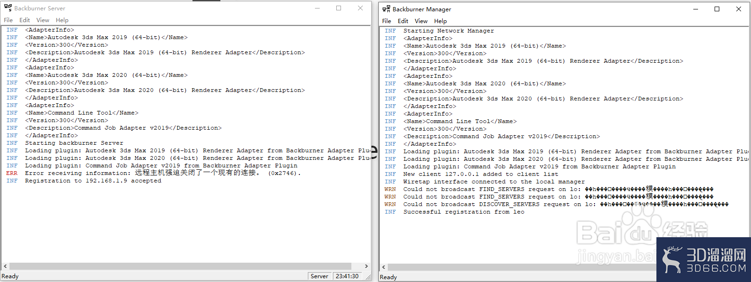
Task: Click the Backburner Manager title bar icon
Action: click(x=386, y=9)
